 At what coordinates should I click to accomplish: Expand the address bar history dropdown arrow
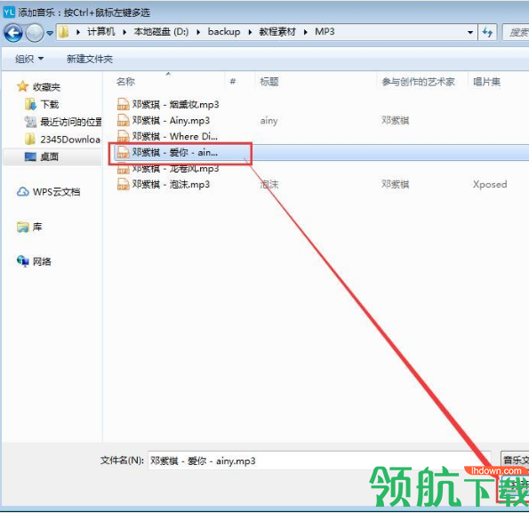[x=470, y=32]
